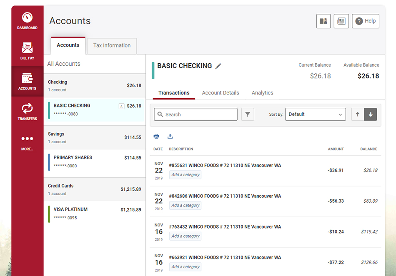This screenshot has height=276, width=396.
Task: Click the news page icon button
Action: click(x=341, y=21)
